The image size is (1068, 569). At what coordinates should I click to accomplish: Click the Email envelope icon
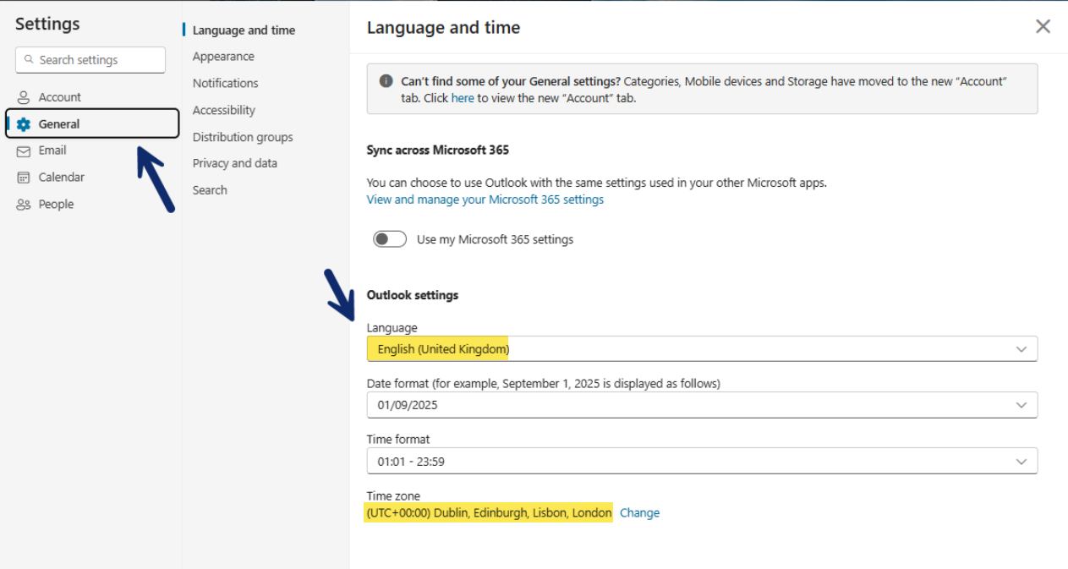pyautogui.click(x=24, y=150)
